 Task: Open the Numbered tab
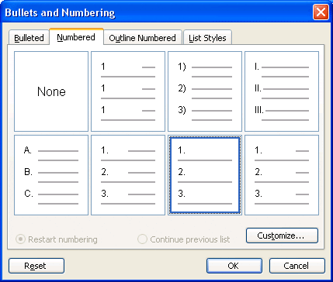(x=76, y=37)
